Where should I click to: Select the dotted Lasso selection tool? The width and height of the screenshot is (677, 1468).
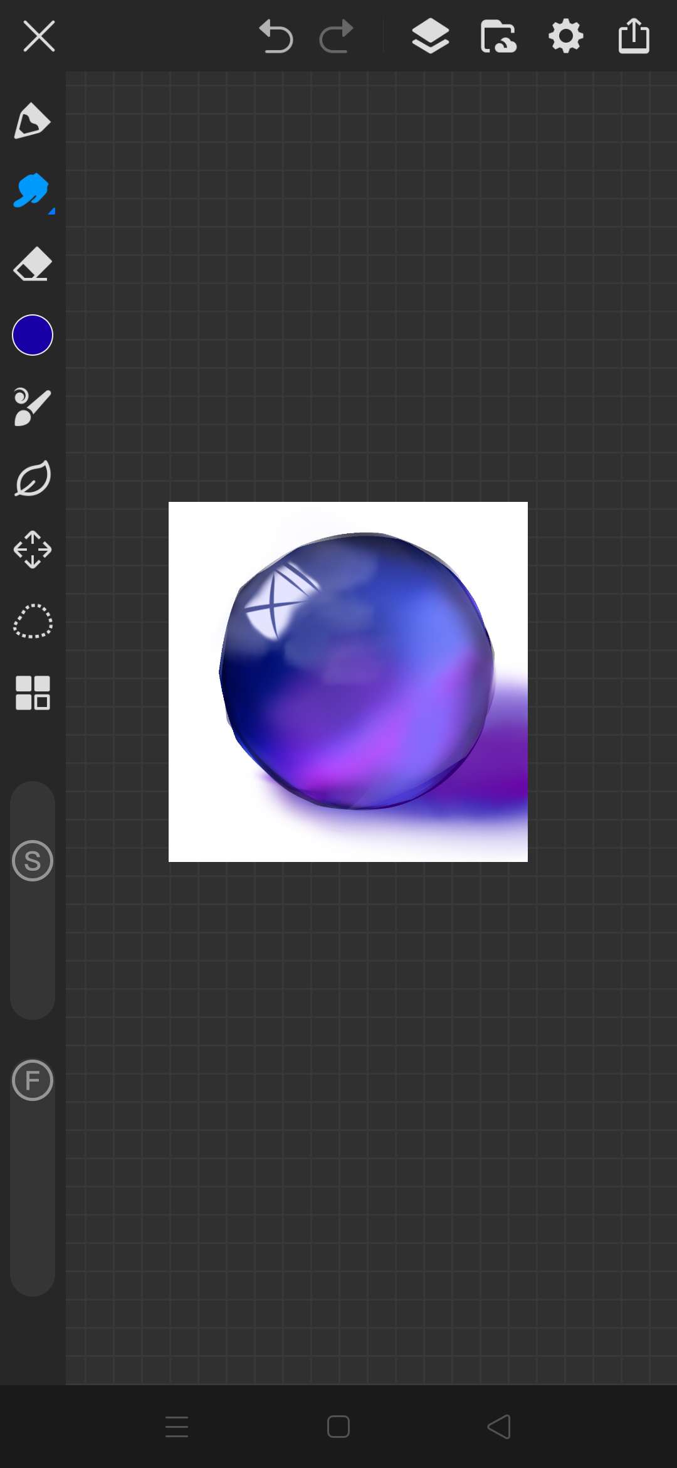tap(33, 621)
